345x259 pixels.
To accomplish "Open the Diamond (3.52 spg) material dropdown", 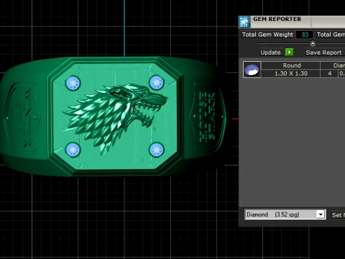I will tap(285, 214).
